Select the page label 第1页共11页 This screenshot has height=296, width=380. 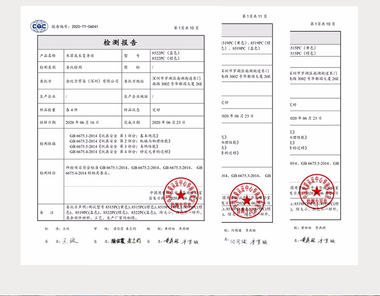(x=254, y=16)
